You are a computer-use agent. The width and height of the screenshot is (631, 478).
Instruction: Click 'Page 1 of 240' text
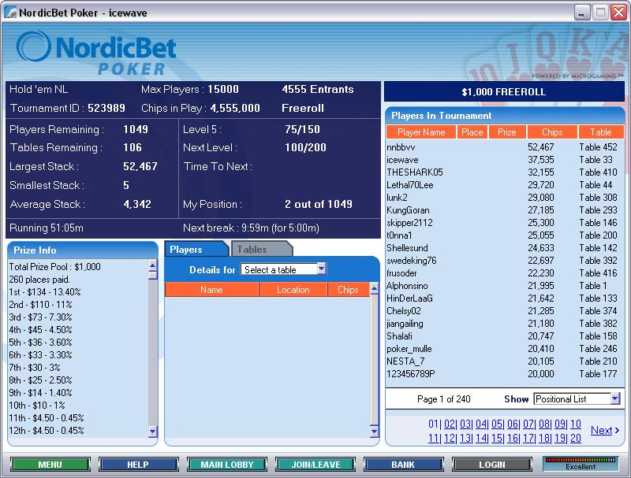tap(443, 399)
